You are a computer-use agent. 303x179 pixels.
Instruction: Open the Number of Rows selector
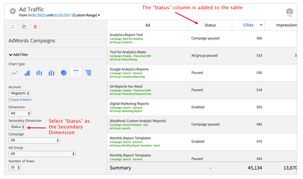point(14,167)
